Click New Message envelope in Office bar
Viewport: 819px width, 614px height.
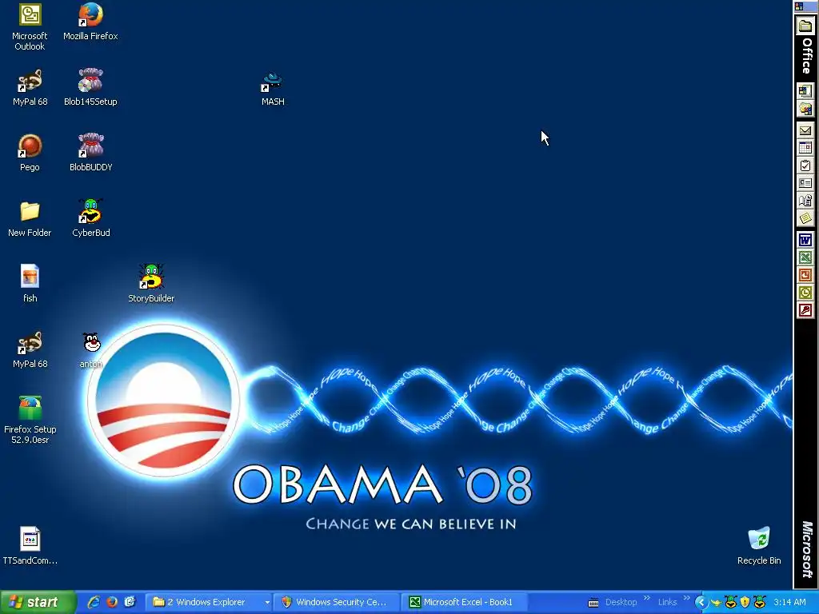click(x=805, y=130)
